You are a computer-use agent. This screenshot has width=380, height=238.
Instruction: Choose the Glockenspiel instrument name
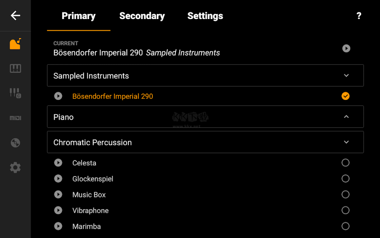(x=93, y=179)
